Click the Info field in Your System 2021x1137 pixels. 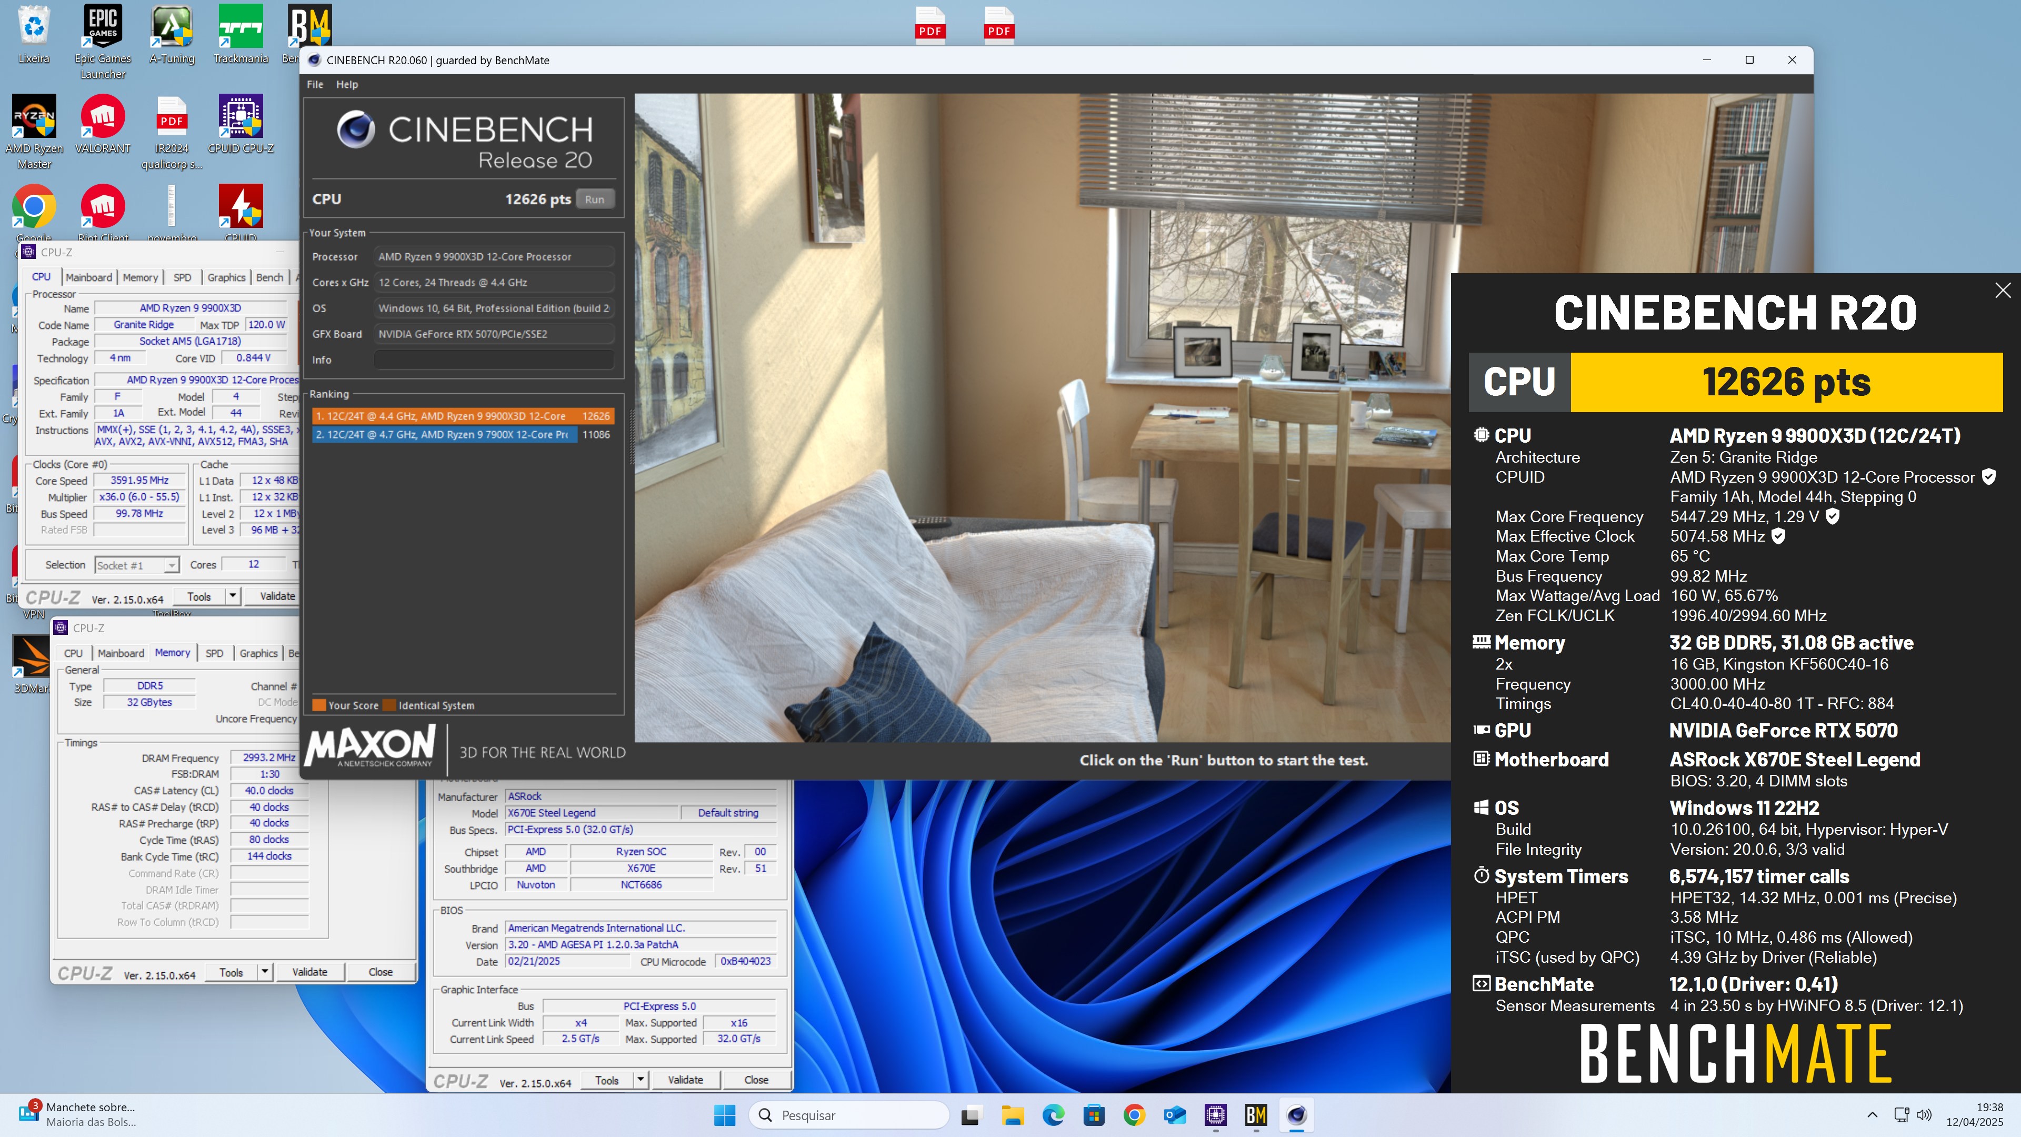[494, 360]
